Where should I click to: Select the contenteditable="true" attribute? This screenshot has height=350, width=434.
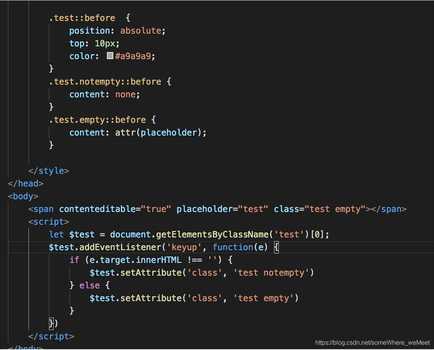coord(114,209)
